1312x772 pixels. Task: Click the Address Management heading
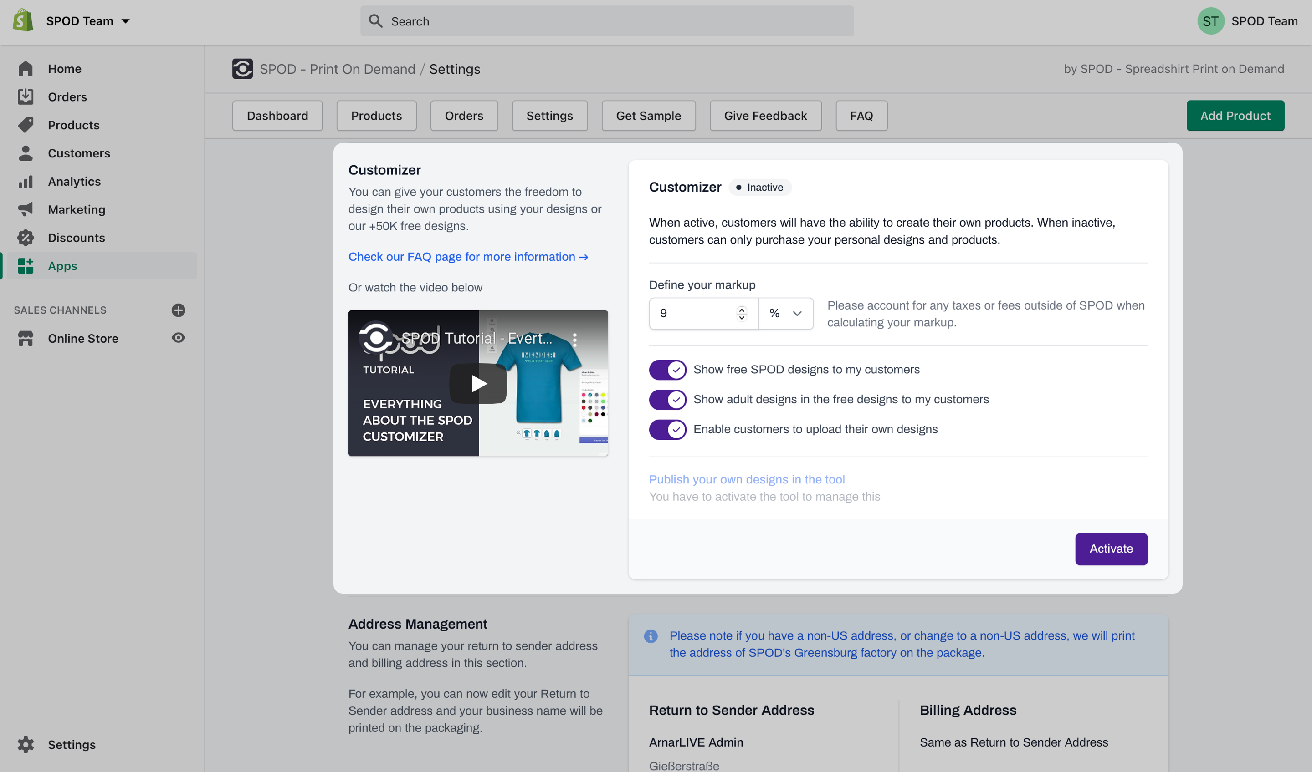[x=418, y=624]
